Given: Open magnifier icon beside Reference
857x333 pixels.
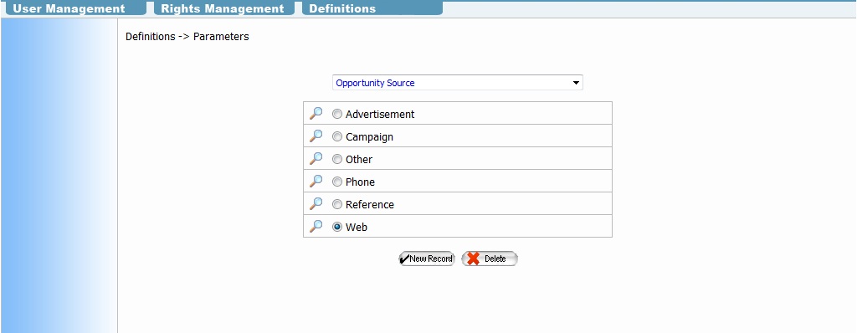Looking at the screenshot, I should tap(316, 204).
